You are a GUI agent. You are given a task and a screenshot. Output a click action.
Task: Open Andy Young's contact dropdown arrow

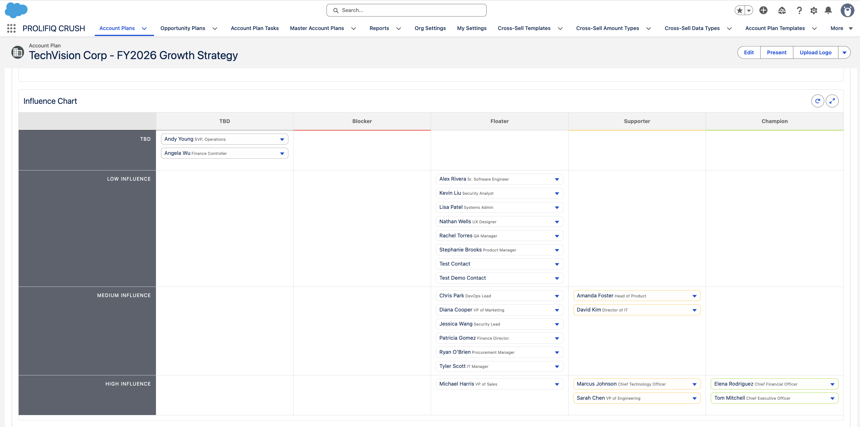282,140
